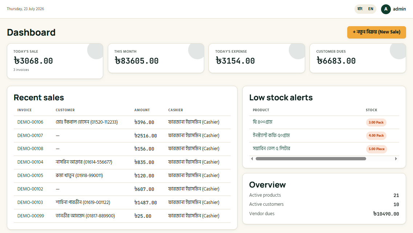Switch language to EN
This screenshot has height=233, width=413.
(x=371, y=9)
